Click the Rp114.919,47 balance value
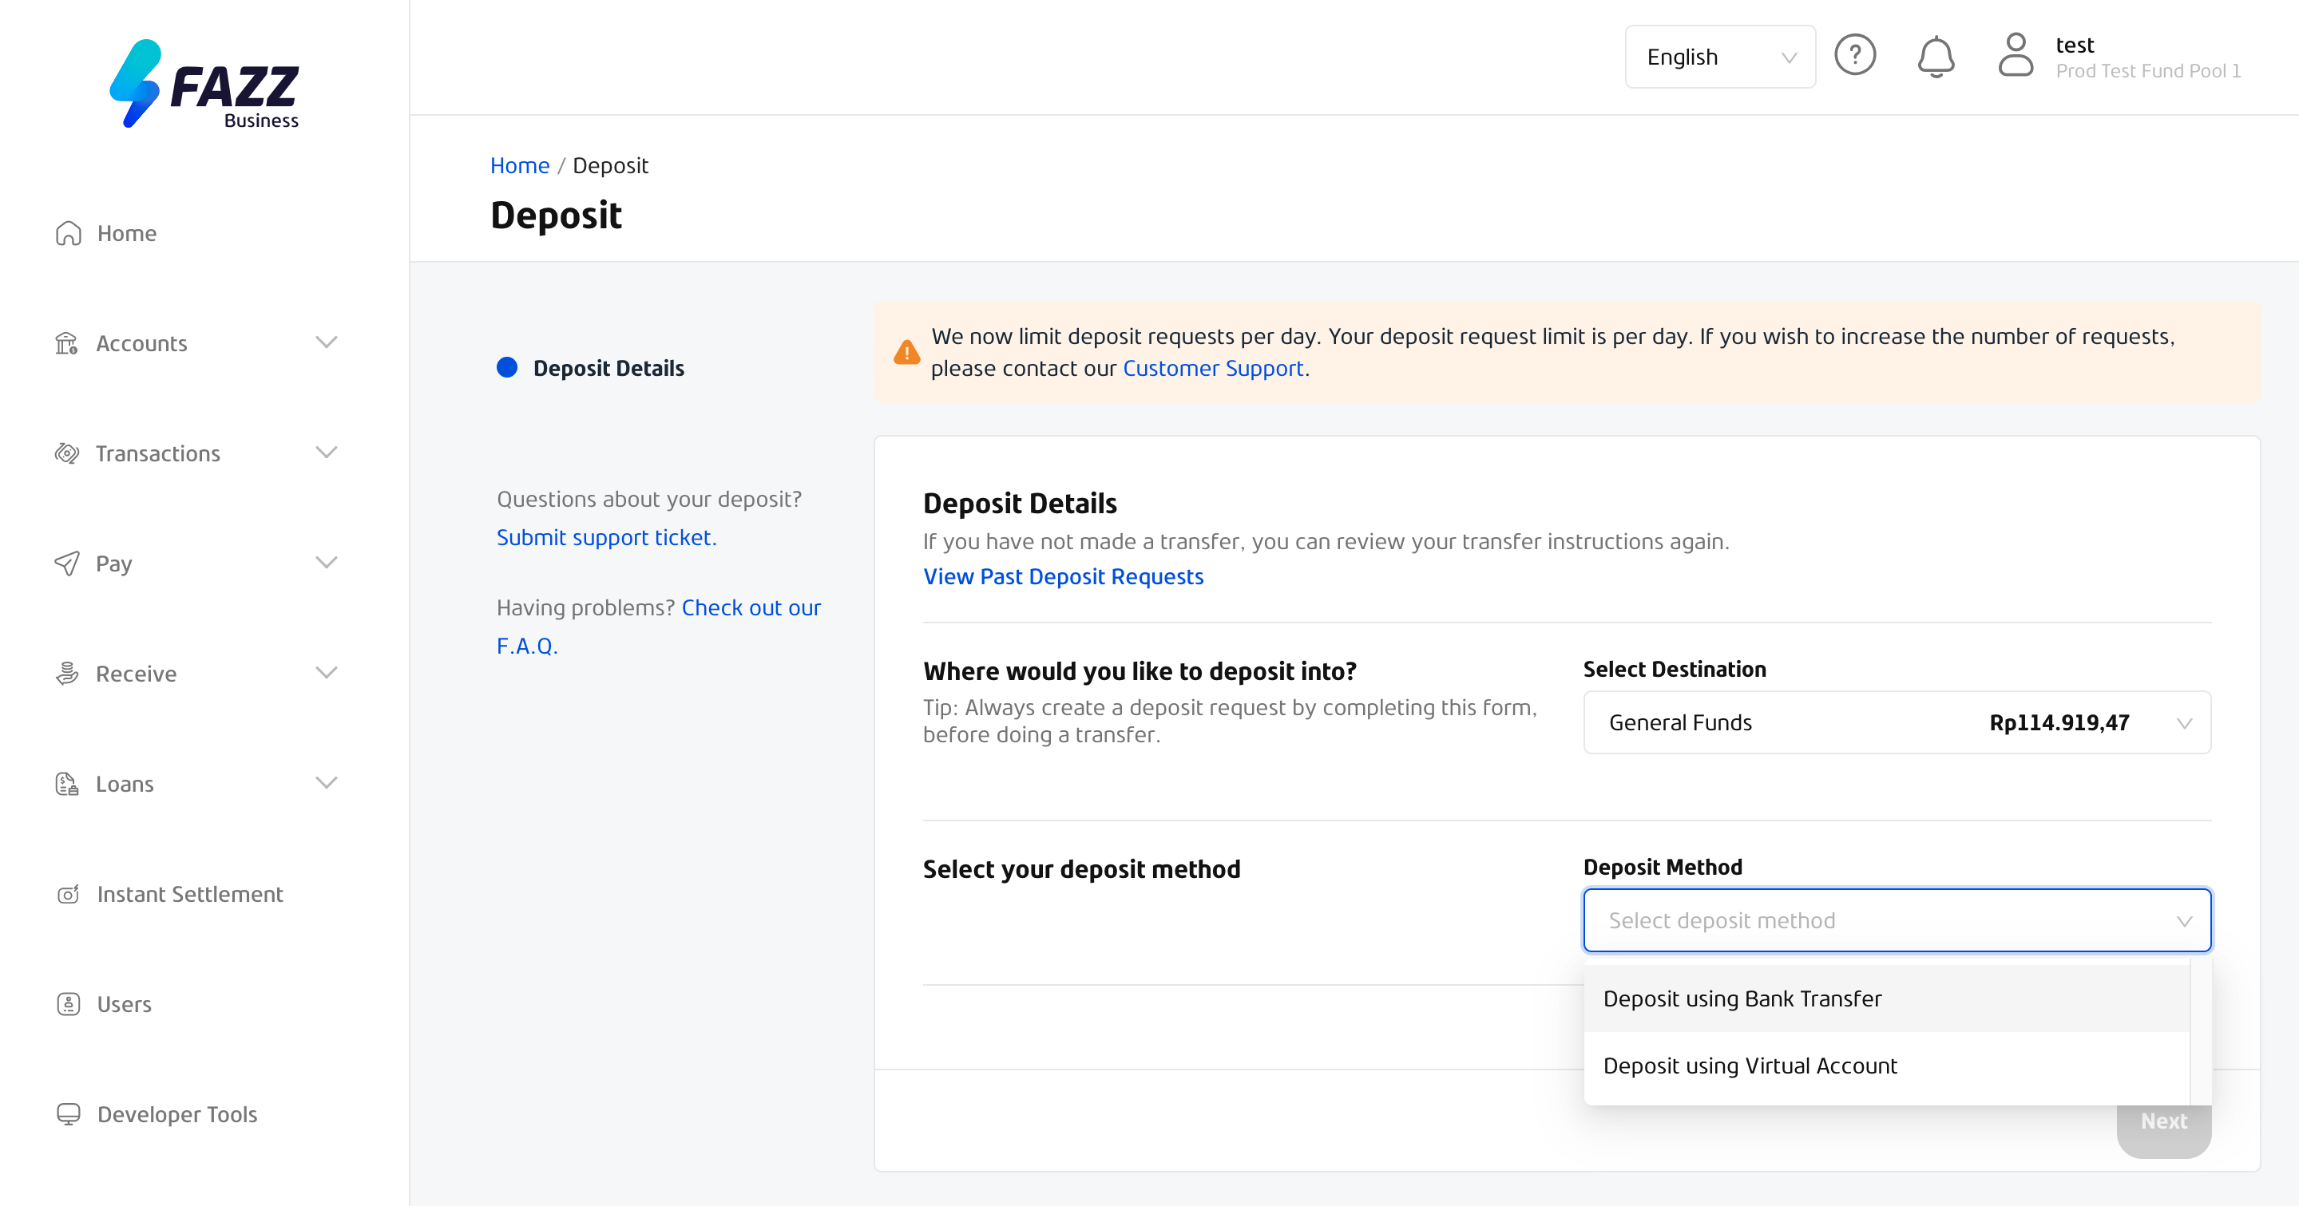 click(x=2059, y=722)
